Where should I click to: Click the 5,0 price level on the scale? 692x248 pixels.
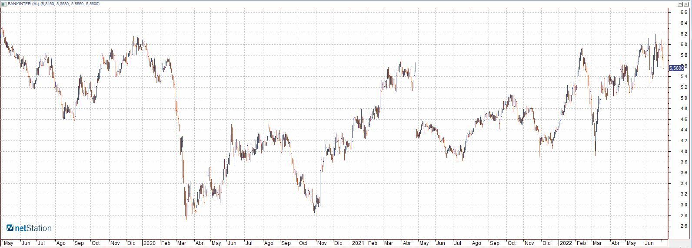(x=684, y=98)
